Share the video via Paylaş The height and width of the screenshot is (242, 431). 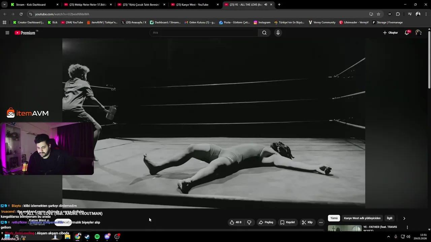click(x=266, y=222)
